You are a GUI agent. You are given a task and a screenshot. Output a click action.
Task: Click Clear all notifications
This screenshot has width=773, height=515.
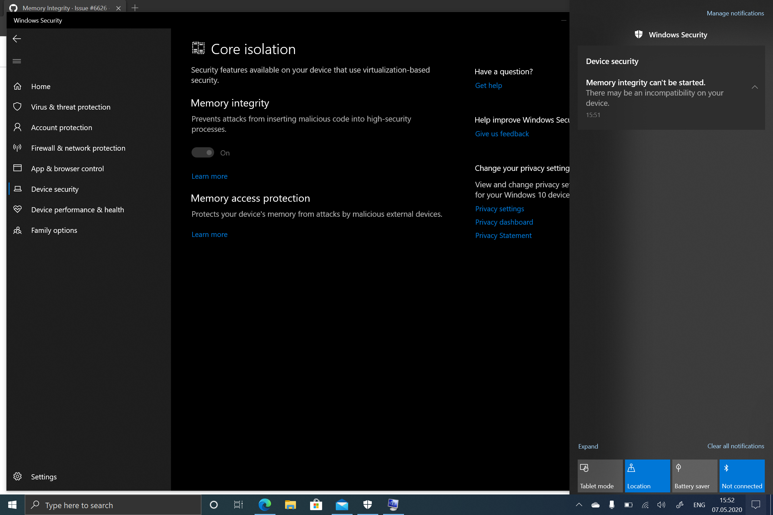[x=736, y=446]
